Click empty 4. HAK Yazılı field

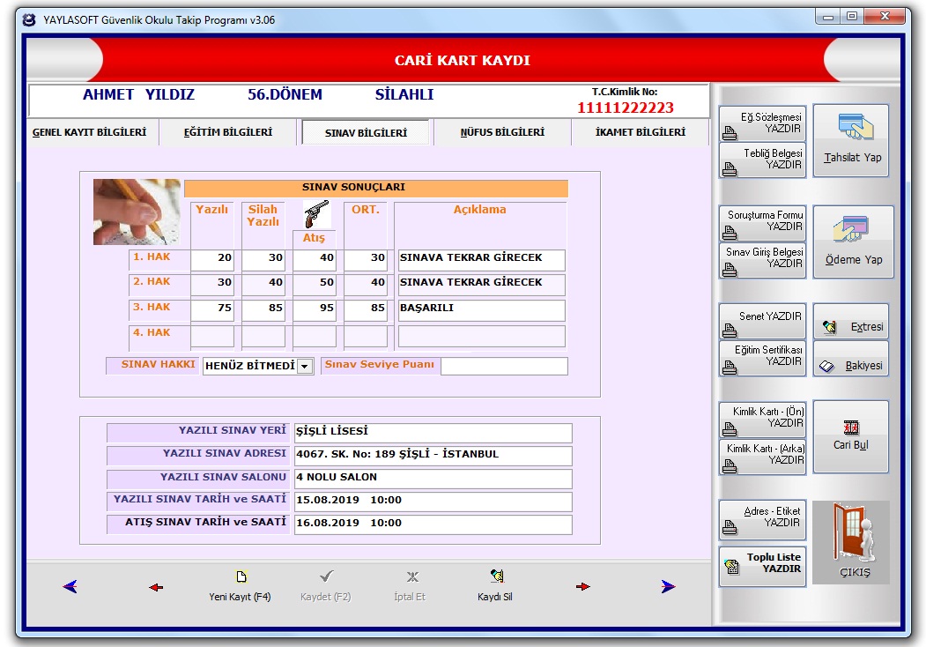212,336
